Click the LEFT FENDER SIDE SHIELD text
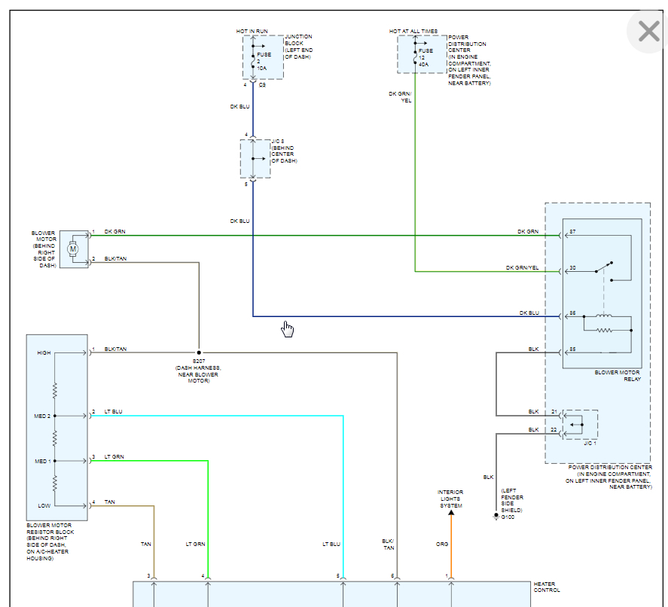Screen dimensions: 668x607 512,501
